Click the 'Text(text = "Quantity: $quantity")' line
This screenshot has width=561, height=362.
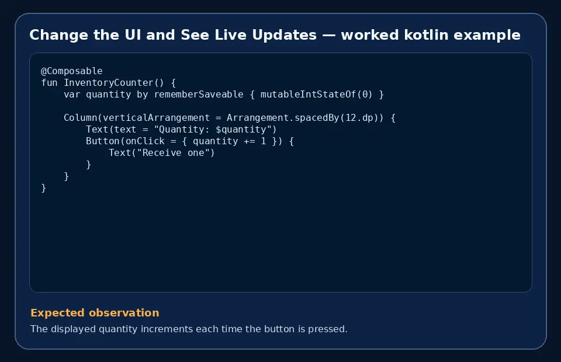pyautogui.click(x=181, y=130)
